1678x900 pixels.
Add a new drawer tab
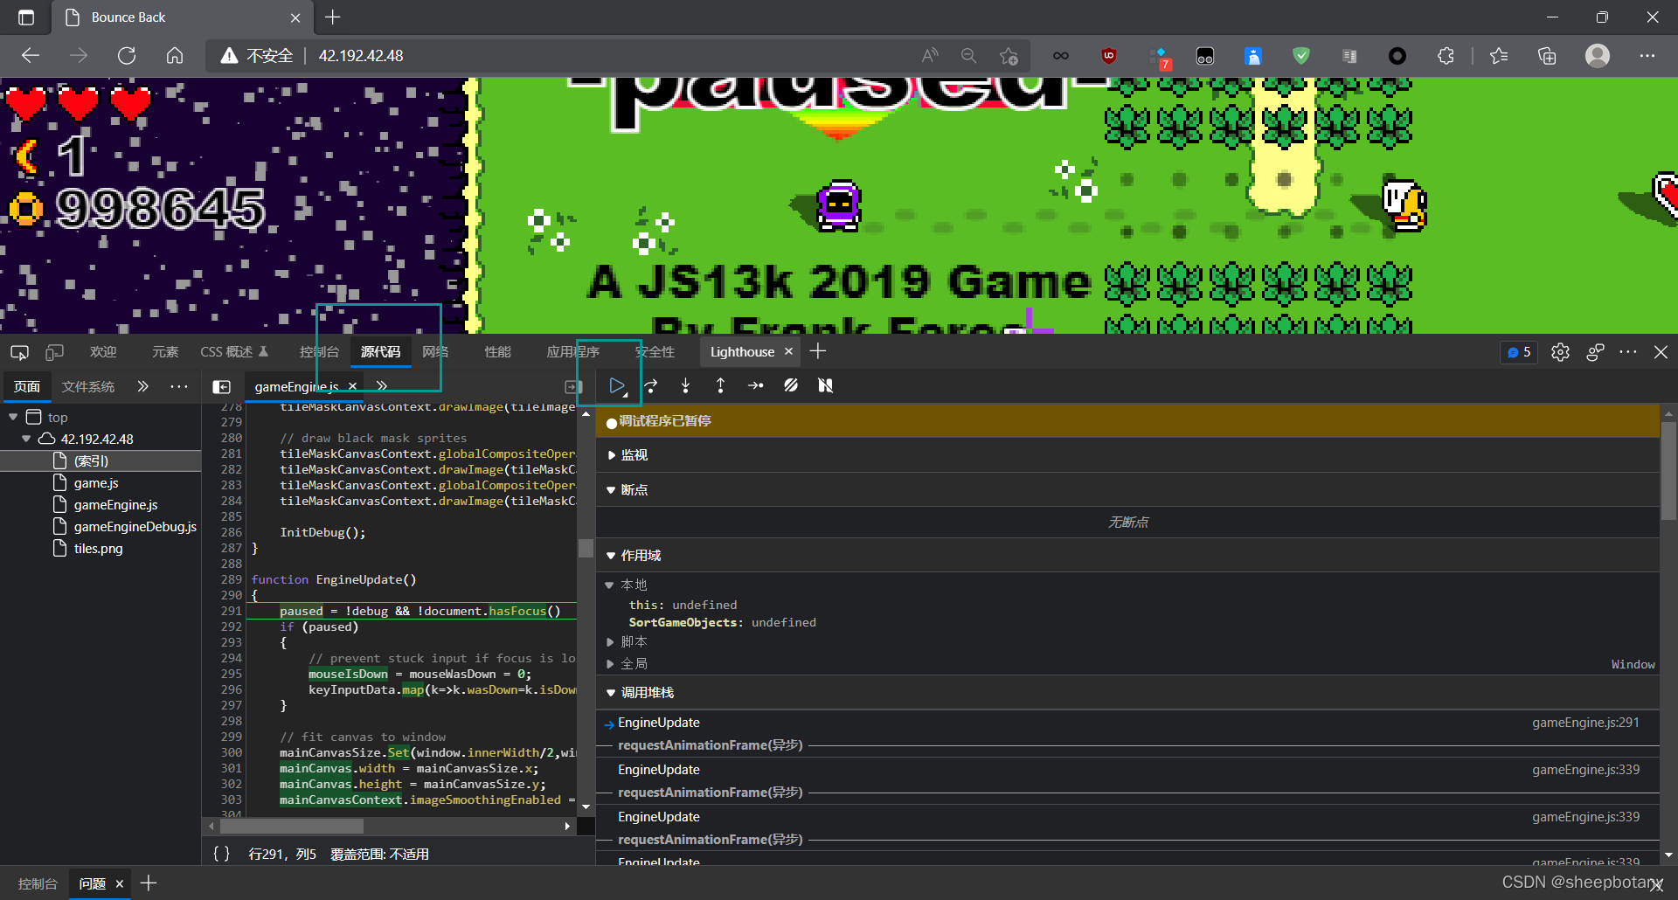pos(149,883)
